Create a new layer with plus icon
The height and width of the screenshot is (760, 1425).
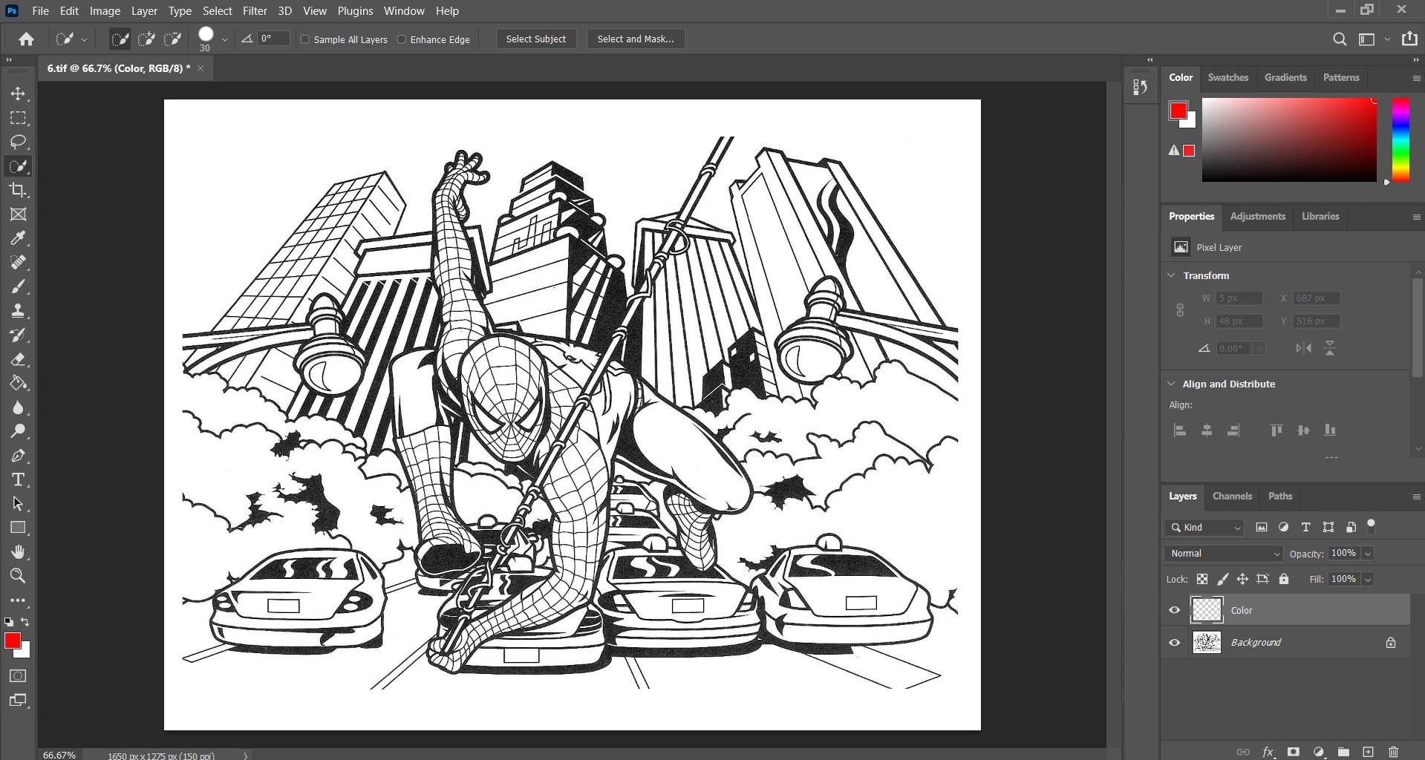coord(1369,752)
